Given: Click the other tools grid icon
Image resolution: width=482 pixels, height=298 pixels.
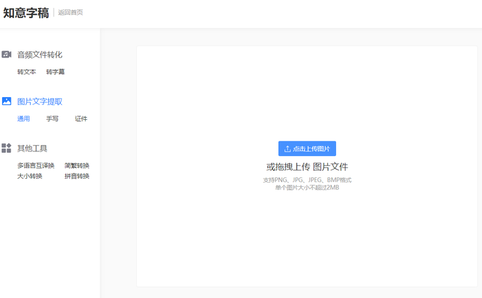Looking at the screenshot, I should click(7, 148).
